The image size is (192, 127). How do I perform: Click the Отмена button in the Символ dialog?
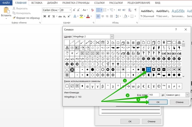(x=179, y=102)
